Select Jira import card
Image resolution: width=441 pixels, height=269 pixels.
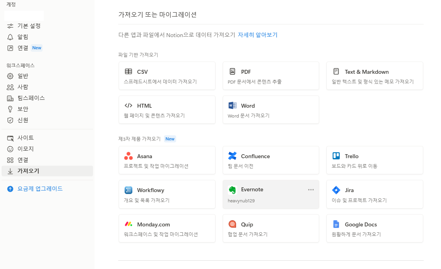[375, 194]
